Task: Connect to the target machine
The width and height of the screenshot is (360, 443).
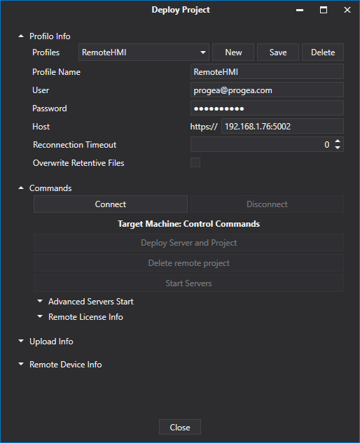Action: point(111,204)
